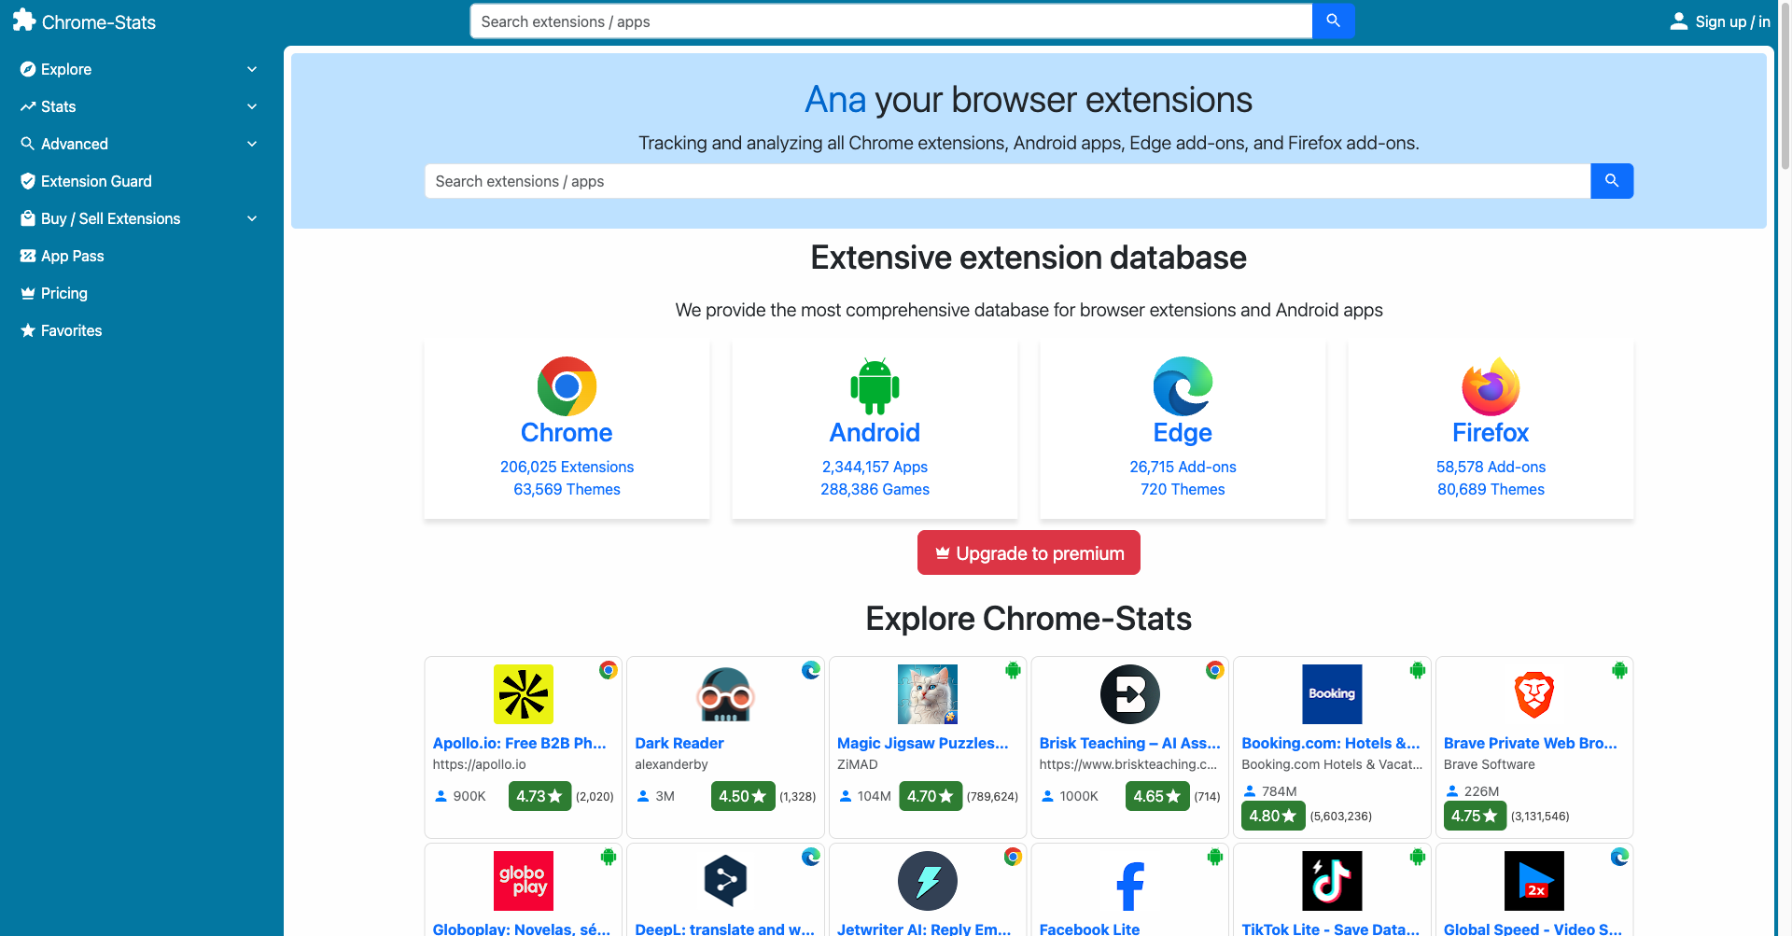Click the Edge browser logo
Image resolution: width=1792 pixels, height=936 pixels.
[x=1183, y=386]
